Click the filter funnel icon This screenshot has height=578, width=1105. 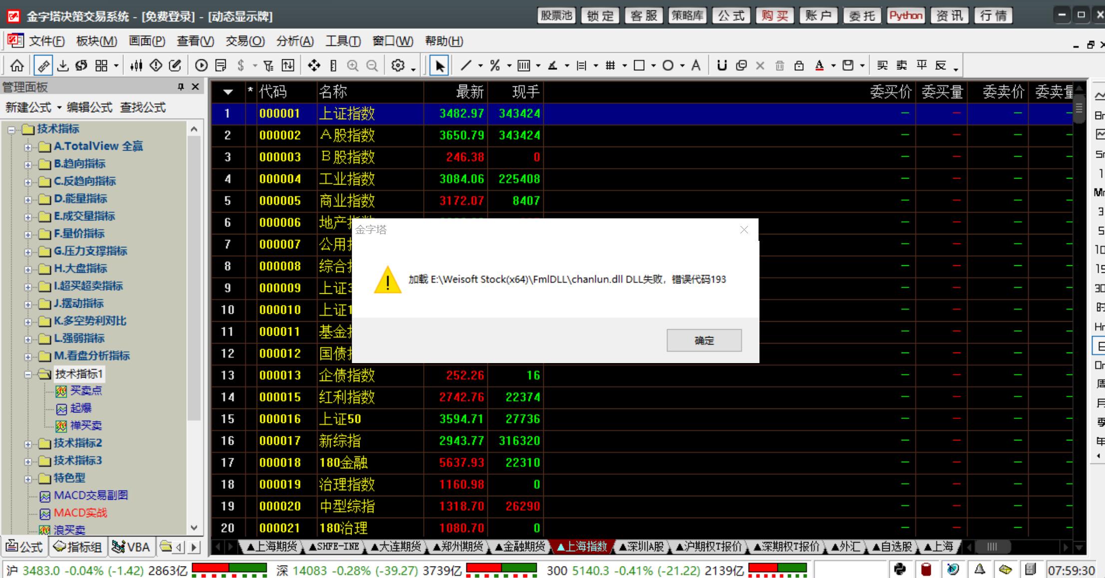(x=269, y=65)
